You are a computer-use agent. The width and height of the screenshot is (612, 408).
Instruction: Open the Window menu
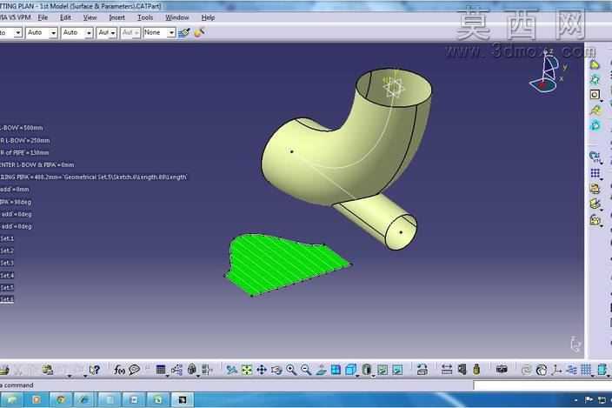tap(176, 17)
